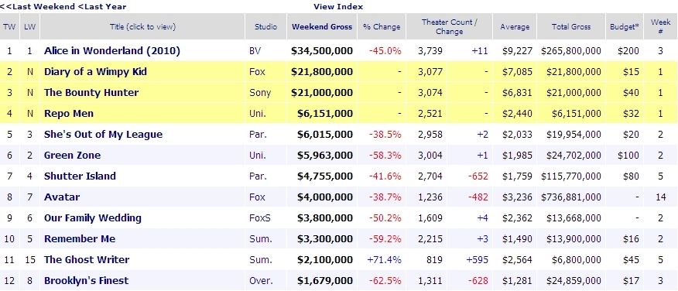Sort by Average column header

[515, 27]
